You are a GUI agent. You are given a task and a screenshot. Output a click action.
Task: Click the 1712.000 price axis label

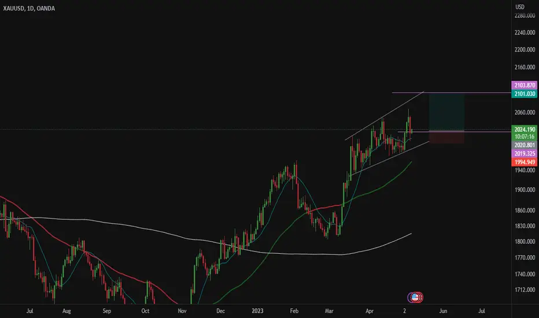coord(525,290)
